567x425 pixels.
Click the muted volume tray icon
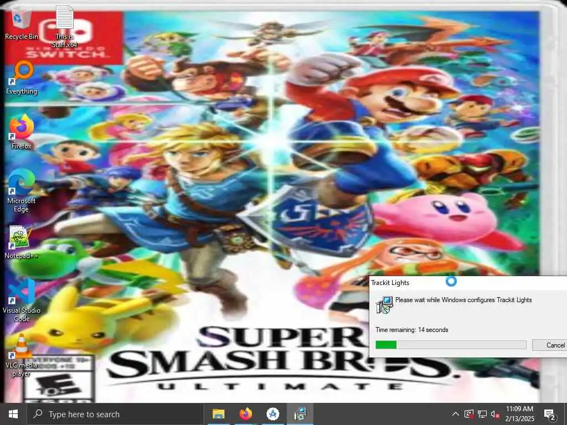click(495, 414)
